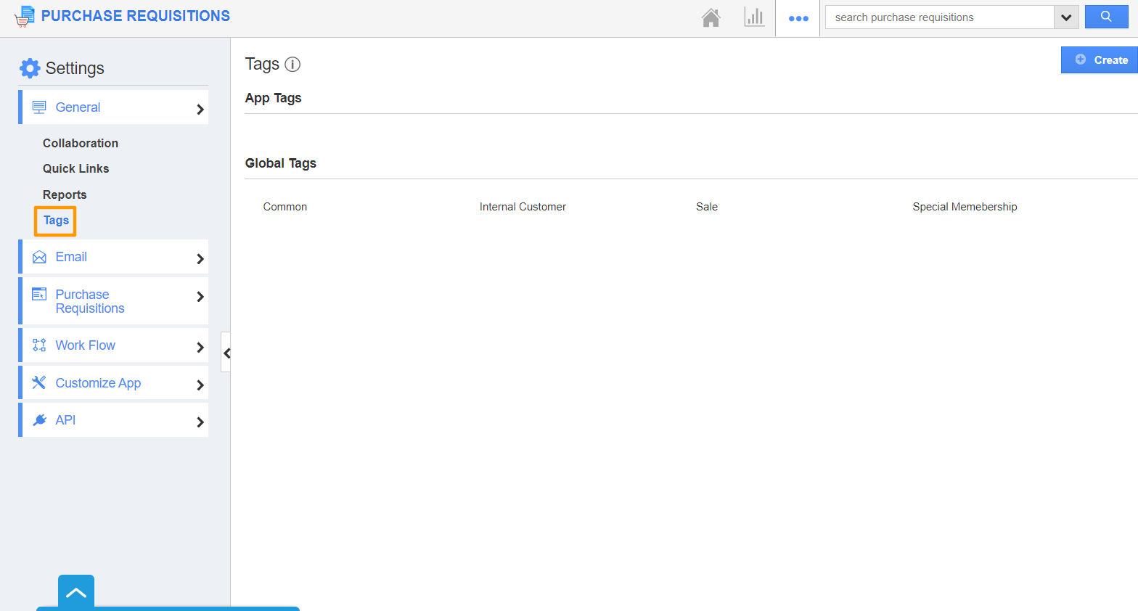
Task: Type in the search purchase requisitions field
Action: click(x=939, y=17)
